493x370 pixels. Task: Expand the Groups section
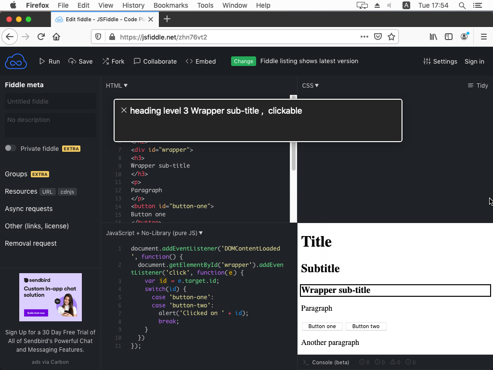16,174
